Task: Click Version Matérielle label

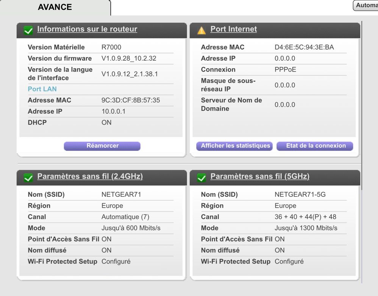Action: [56, 47]
